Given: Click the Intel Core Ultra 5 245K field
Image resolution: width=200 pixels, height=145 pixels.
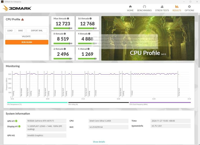Looking at the screenshot, I should click(x=108, y=121).
